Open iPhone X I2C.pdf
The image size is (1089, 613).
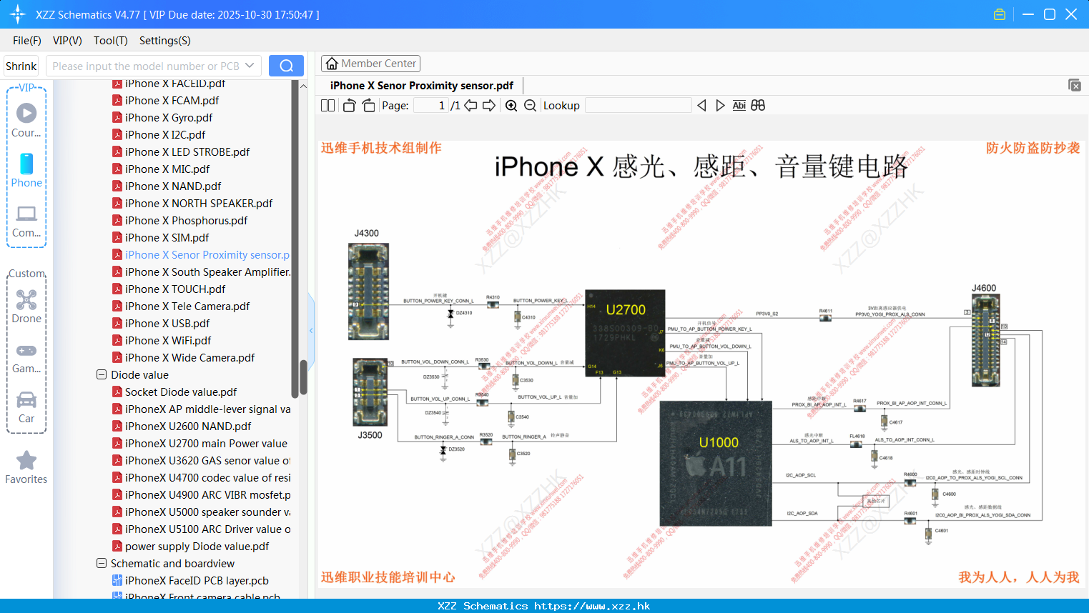tap(165, 135)
